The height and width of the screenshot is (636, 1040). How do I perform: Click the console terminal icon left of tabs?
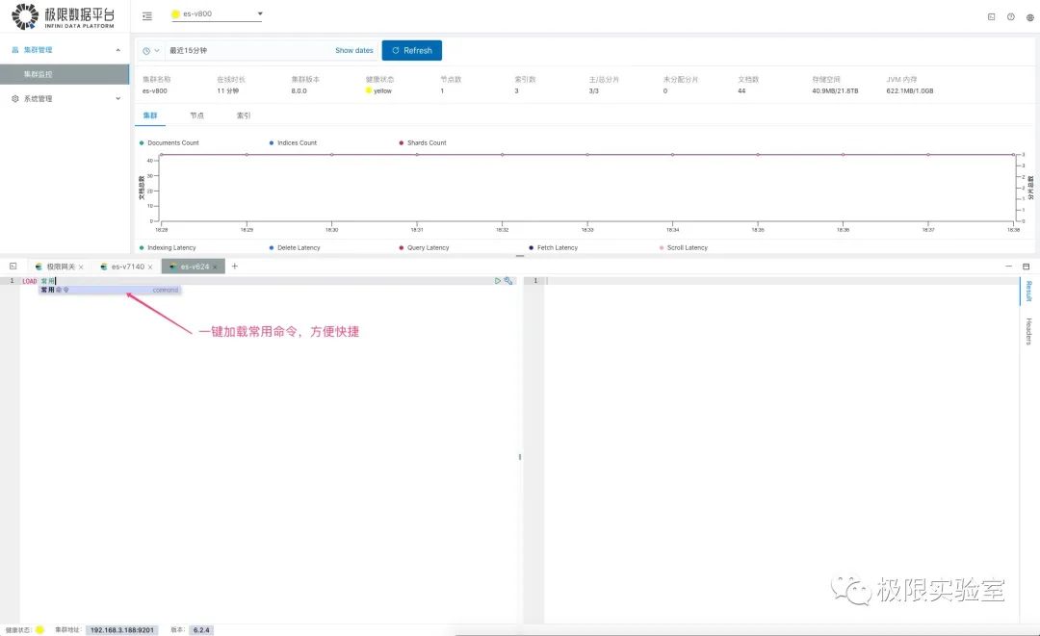coord(13,267)
